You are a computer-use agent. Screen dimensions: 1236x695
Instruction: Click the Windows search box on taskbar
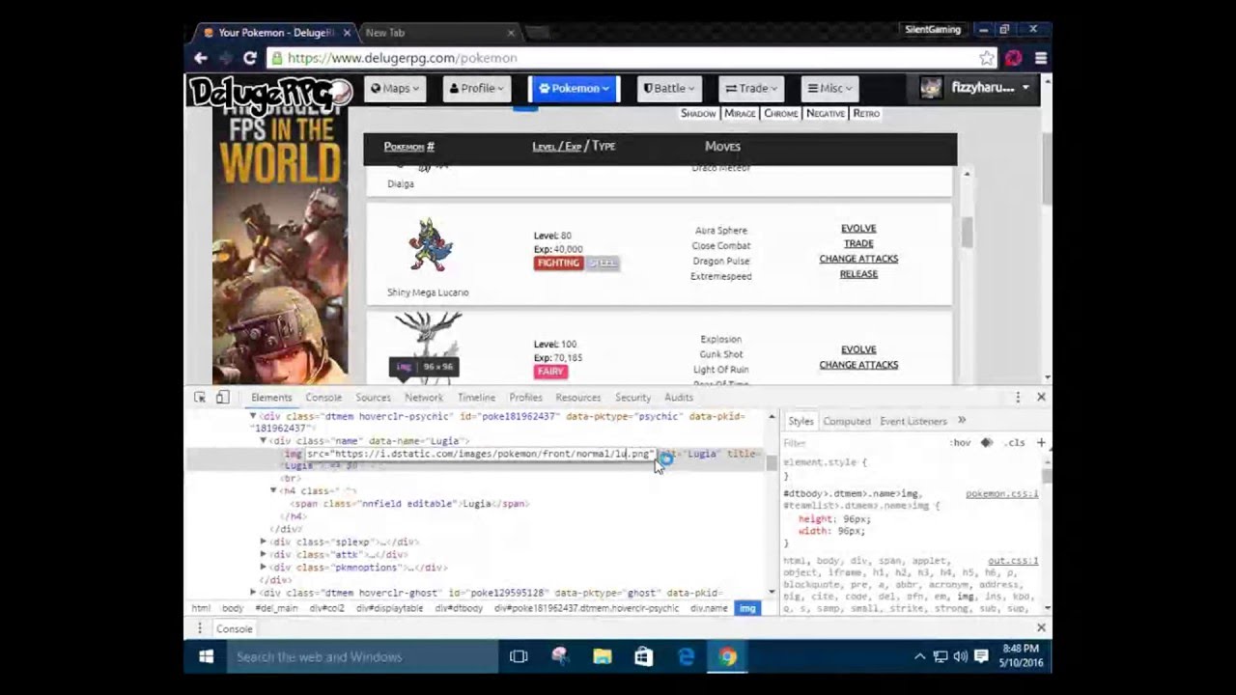[360, 656]
